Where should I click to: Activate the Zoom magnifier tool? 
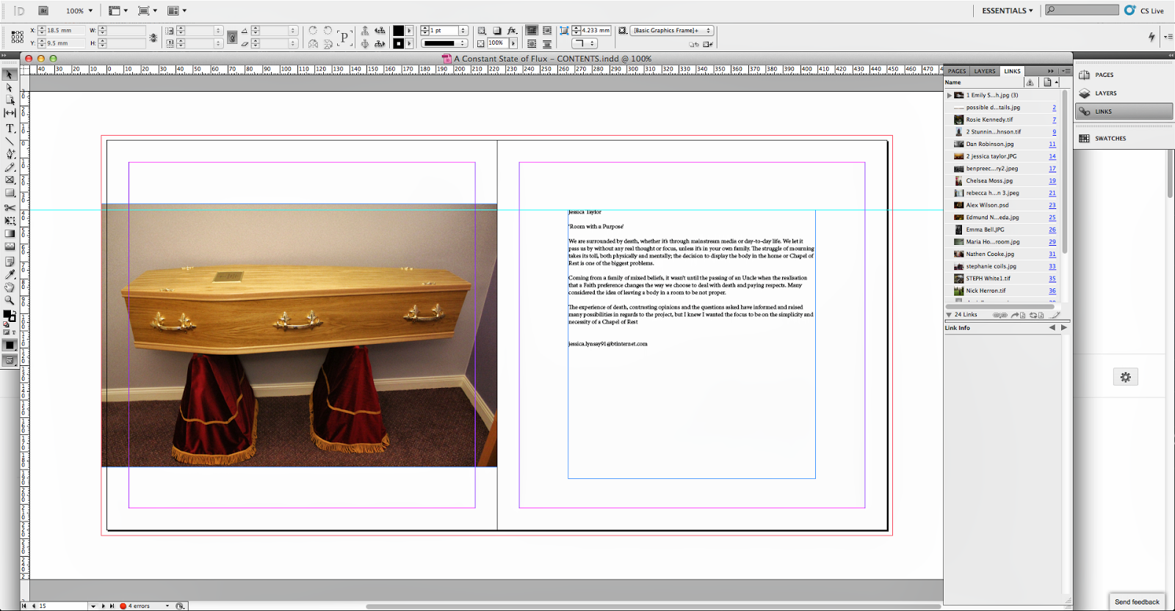(x=10, y=300)
